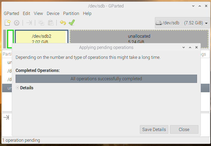Click the Delete partition toolbar icon
This screenshot has height=146, width=211.
17,23
